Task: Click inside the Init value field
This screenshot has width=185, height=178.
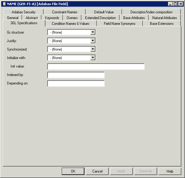Action: pyautogui.click(x=96, y=67)
